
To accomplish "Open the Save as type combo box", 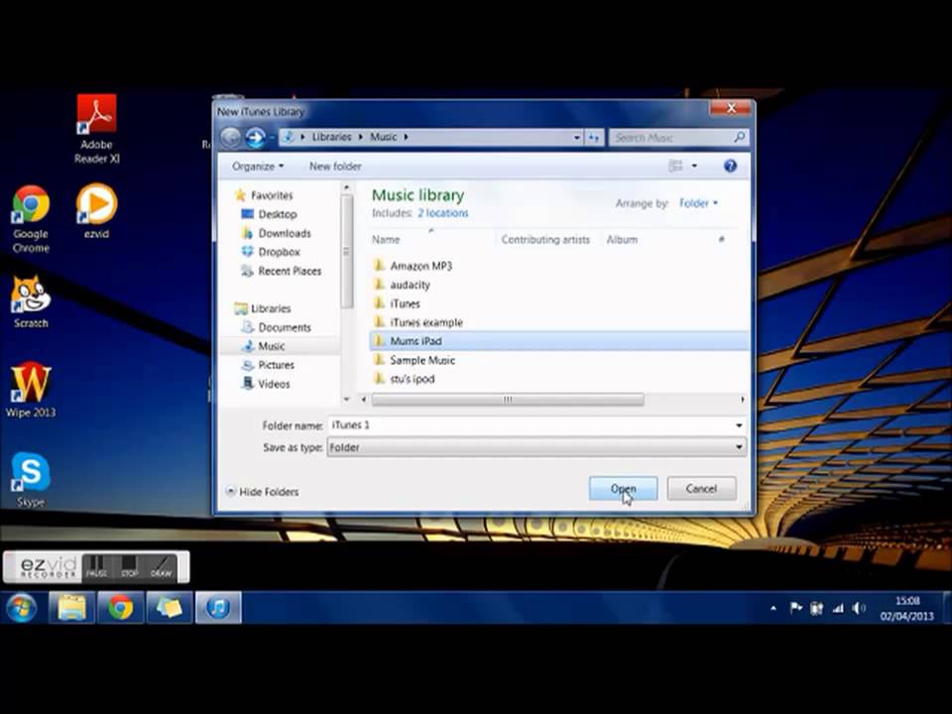I will click(536, 447).
